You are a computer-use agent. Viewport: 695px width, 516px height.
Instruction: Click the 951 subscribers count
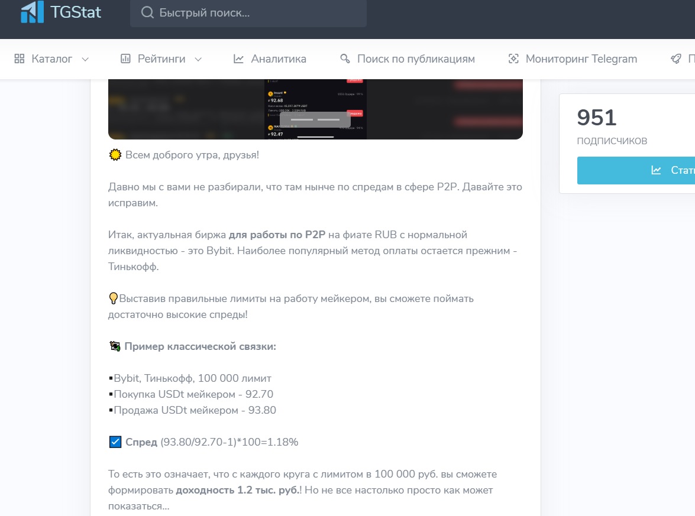coord(597,118)
